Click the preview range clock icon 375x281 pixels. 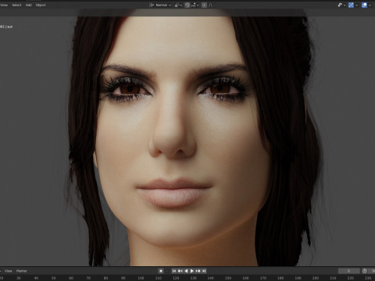coord(364,271)
